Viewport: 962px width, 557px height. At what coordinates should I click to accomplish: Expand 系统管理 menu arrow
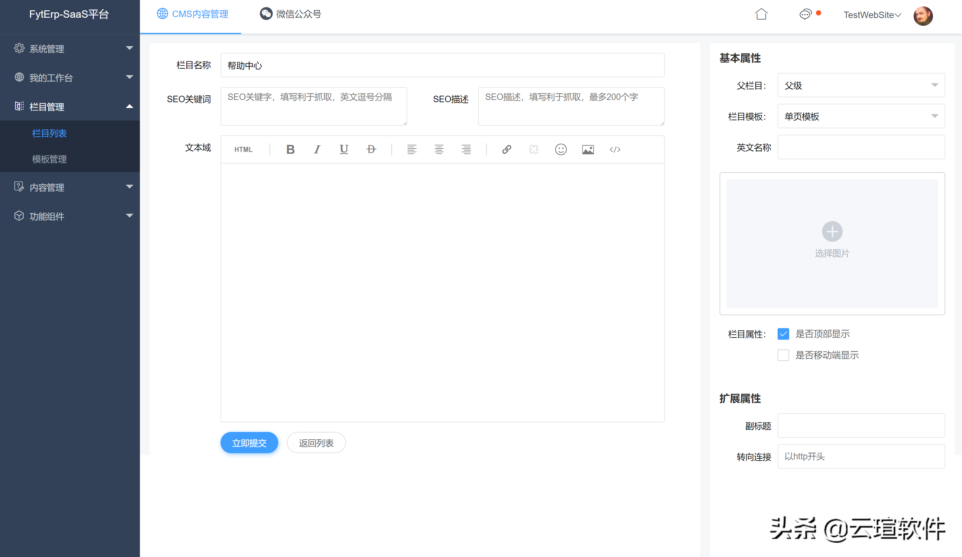click(129, 48)
